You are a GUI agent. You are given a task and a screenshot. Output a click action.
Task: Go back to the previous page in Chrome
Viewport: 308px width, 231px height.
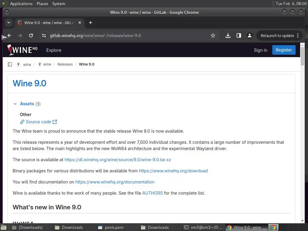[9, 35]
